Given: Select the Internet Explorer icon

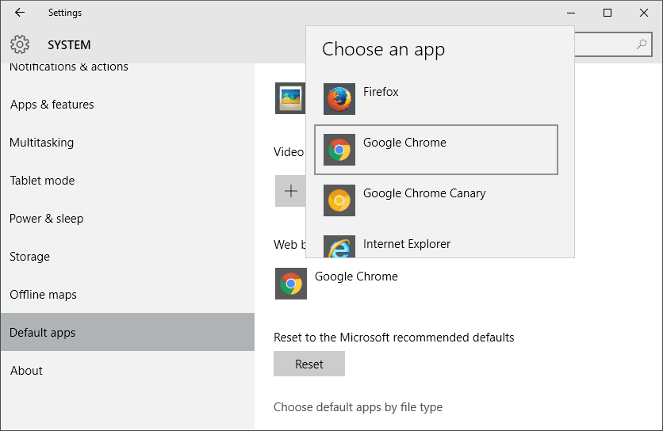Looking at the screenshot, I should pyautogui.click(x=339, y=246).
